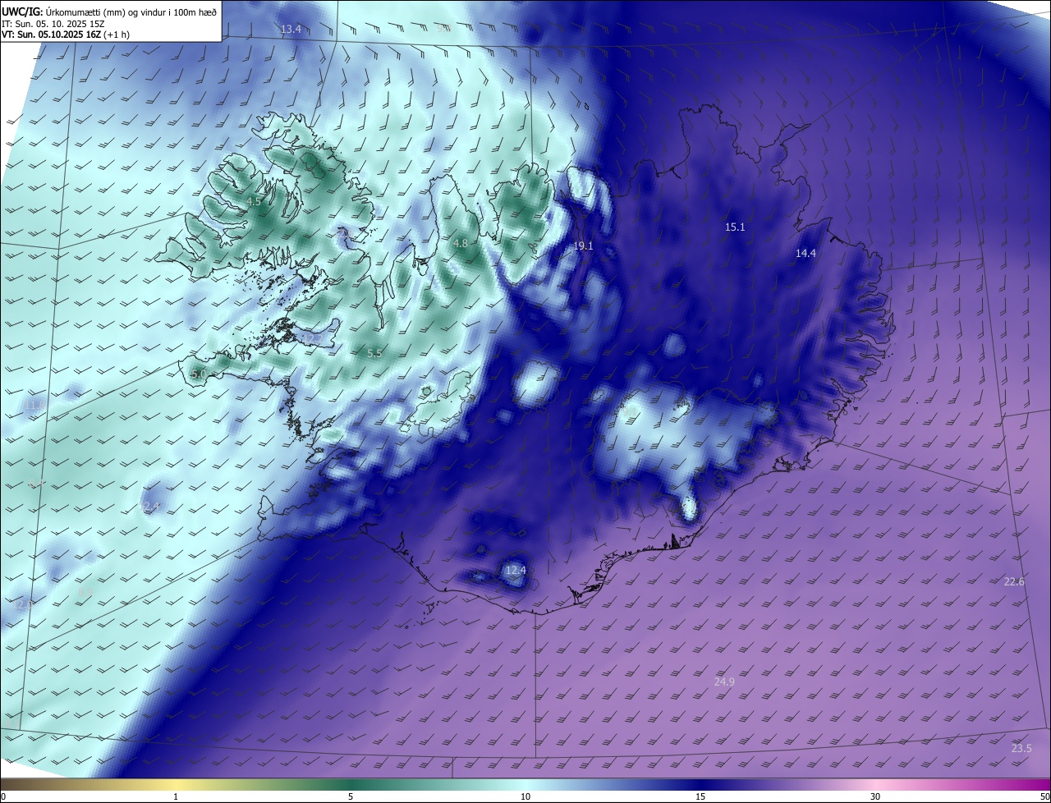The height and width of the screenshot is (803, 1051).
Task: Click the colorbar tick label 0
Action: [x=3, y=796]
